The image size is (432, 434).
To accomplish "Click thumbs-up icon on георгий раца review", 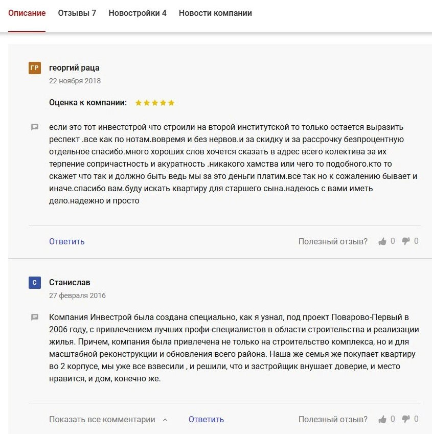I will [382, 241].
